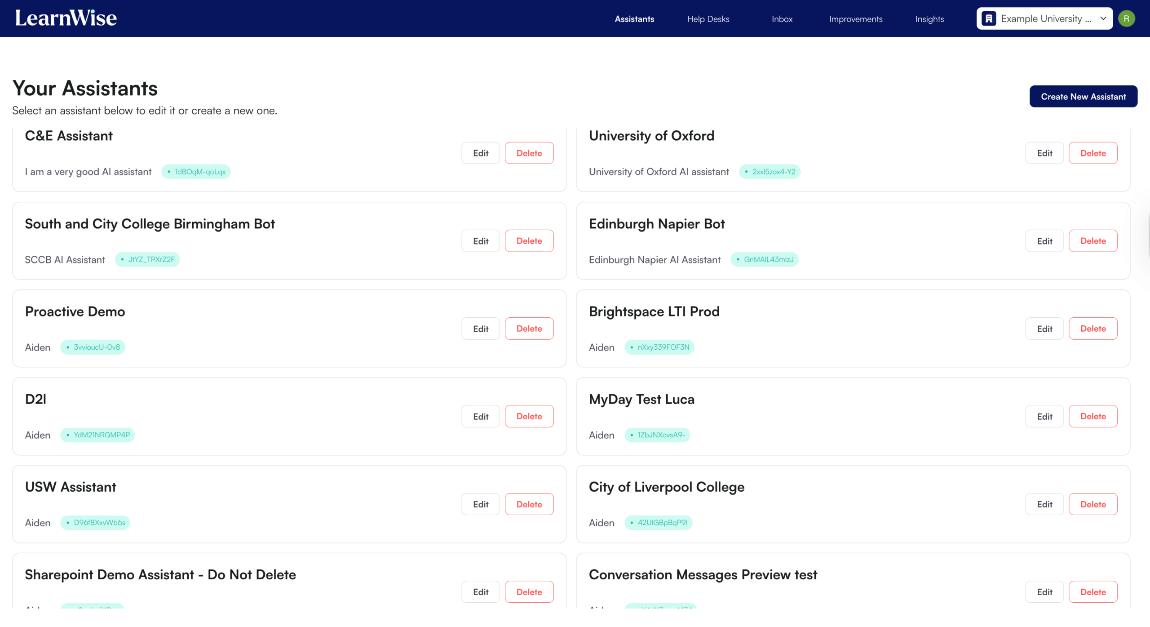Delete the MyDay Test Luca assistant
Viewport: 1150px width, 627px height.
click(x=1093, y=416)
